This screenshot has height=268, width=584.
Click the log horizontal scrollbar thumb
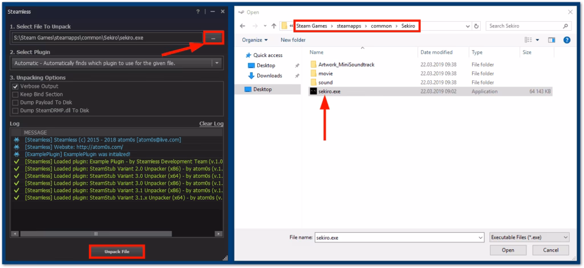point(96,234)
